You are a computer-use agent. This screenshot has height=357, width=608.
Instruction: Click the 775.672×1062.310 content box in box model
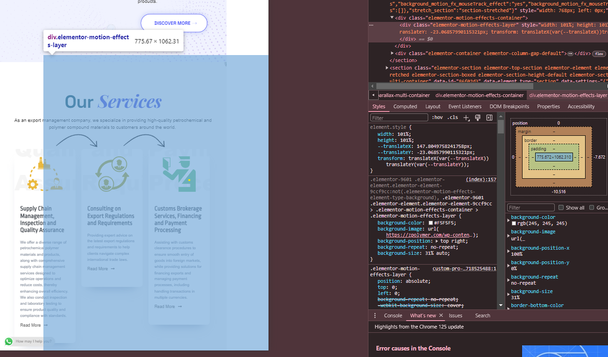(554, 157)
